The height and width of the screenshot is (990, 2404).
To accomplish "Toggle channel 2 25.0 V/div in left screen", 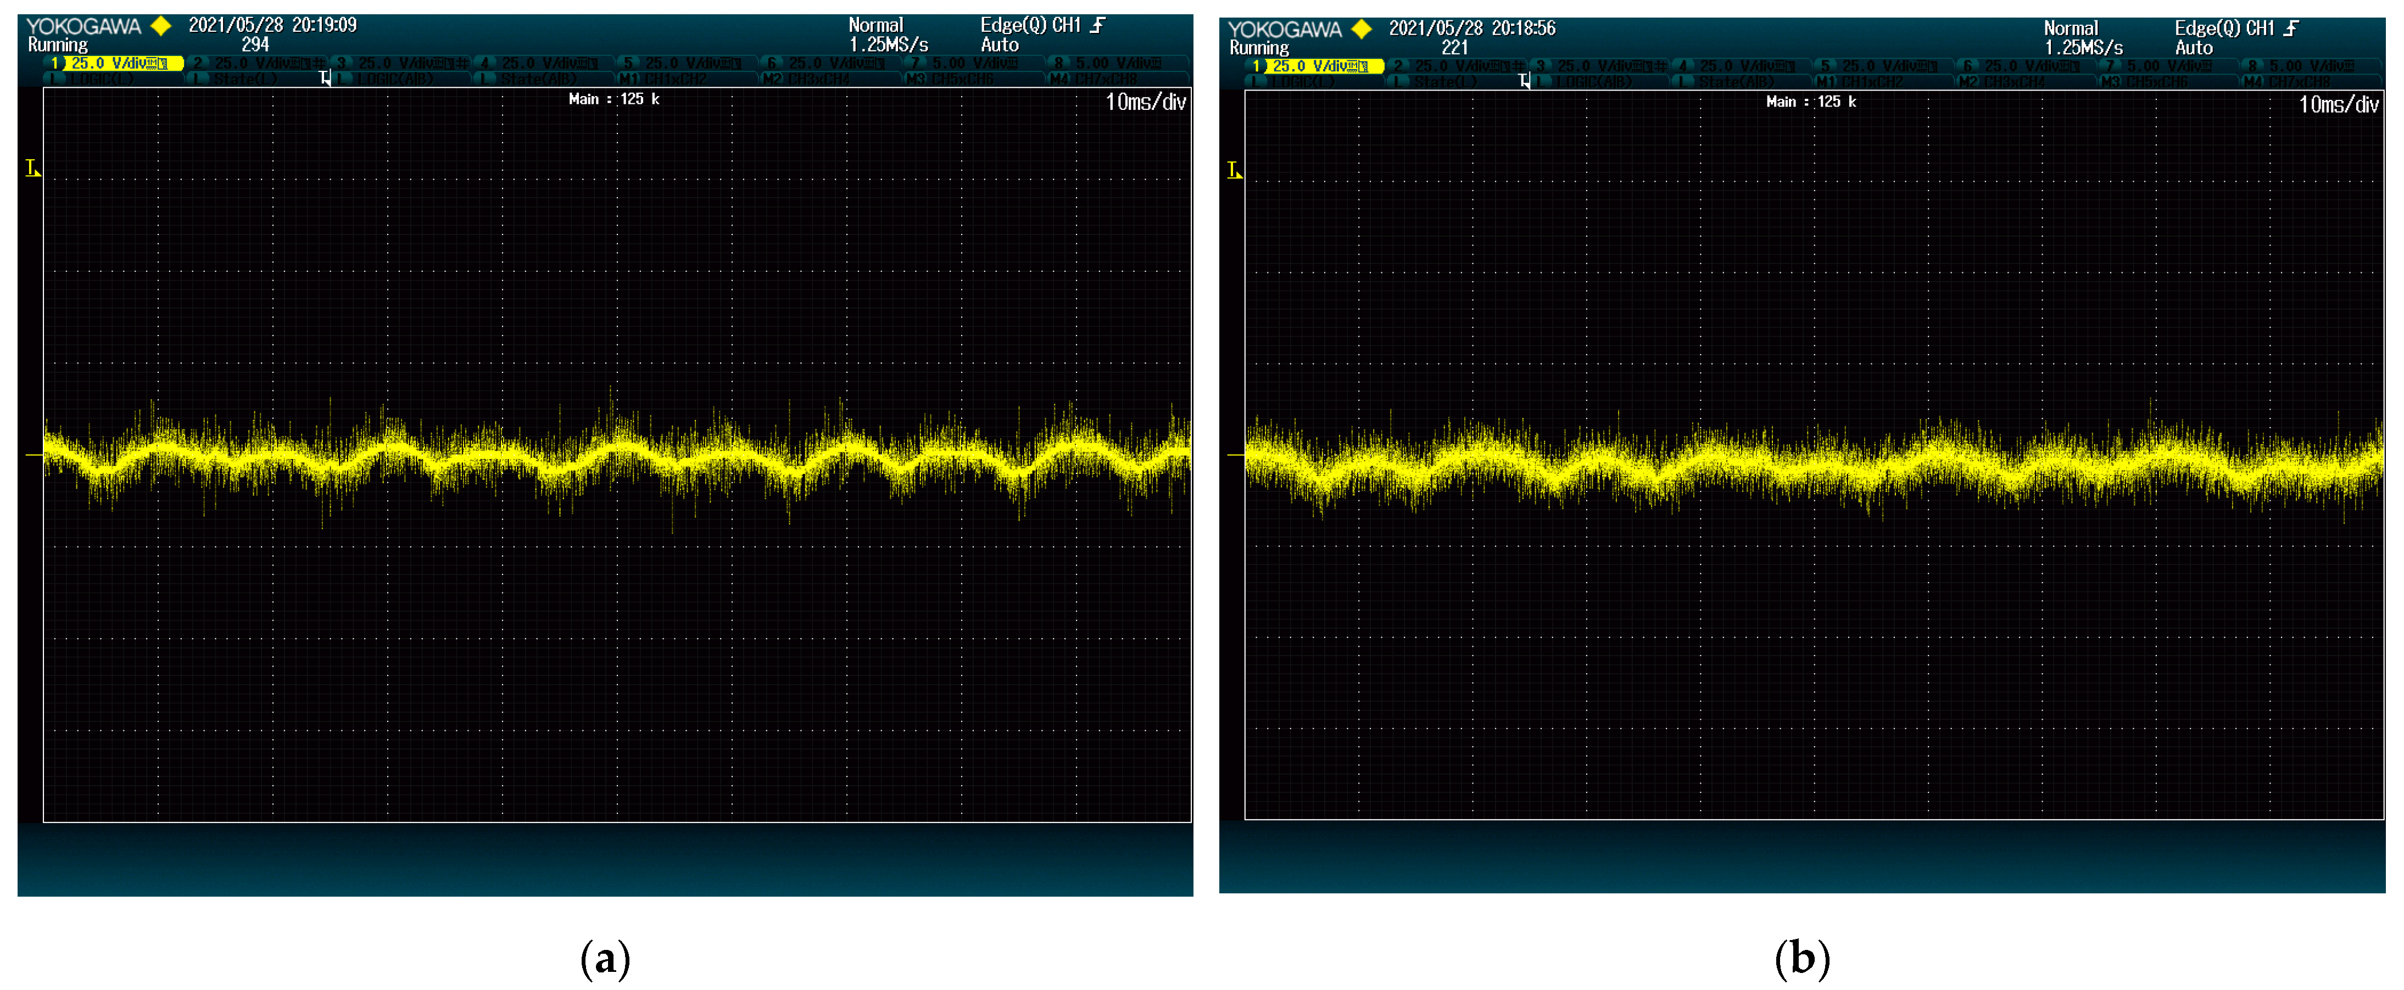I will click(258, 64).
